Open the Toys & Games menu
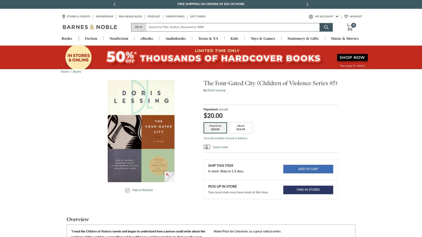Screen dimensions: 422x237 (x=263, y=39)
